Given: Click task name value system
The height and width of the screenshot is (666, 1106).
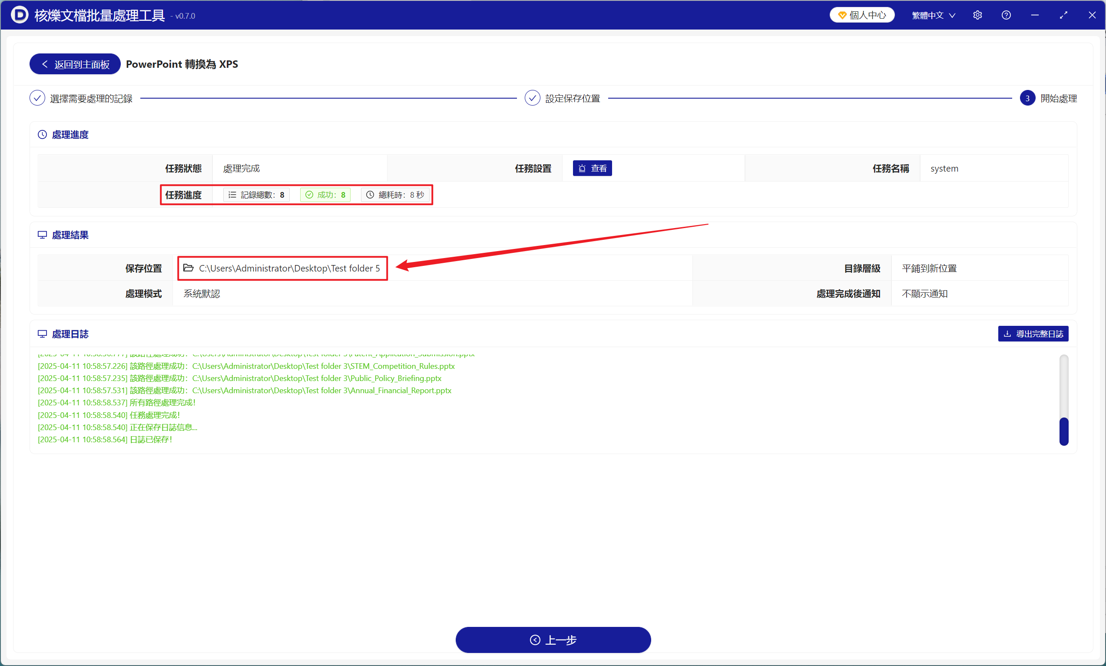Looking at the screenshot, I should pos(944,168).
